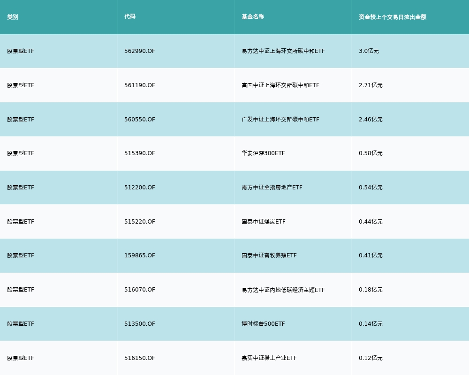
Task: Click fund 广发中证上海环交所碳中和ETF
Action: click(x=280, y=120)
